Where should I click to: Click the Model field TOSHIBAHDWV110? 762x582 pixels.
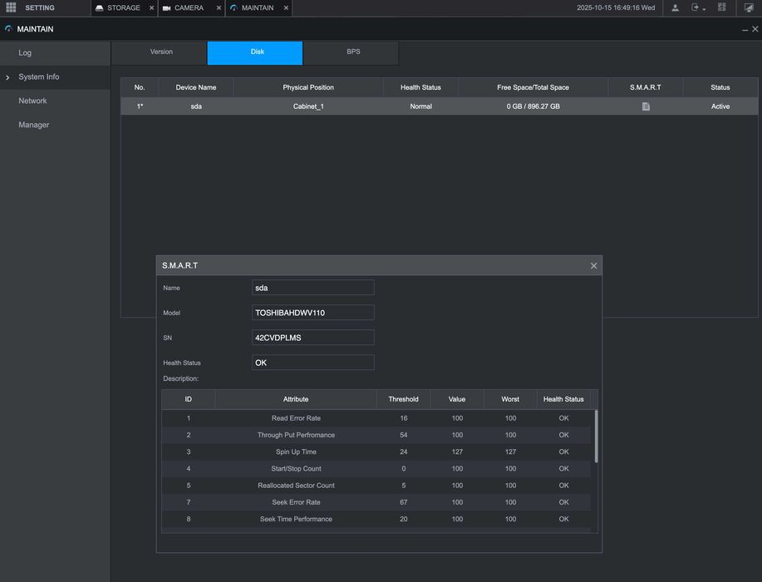pos(312,313)
